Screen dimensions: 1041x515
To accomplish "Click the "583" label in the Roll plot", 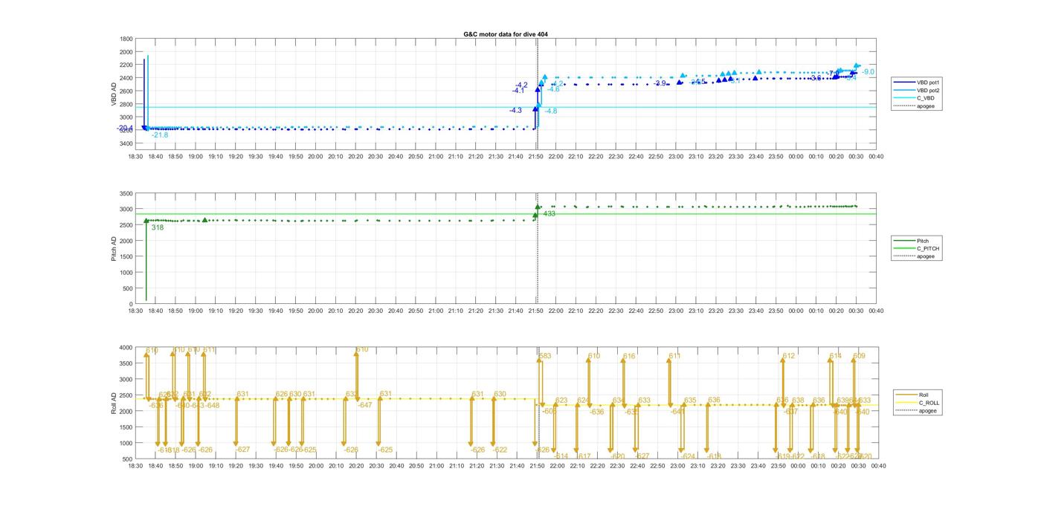I will 545,356.
